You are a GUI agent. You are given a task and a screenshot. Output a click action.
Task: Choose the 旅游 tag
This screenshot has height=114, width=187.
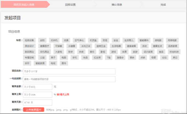[x=135, y=52]
